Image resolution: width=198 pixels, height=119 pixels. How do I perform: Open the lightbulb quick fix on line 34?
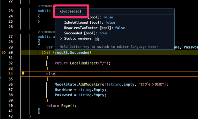point(23,73)
